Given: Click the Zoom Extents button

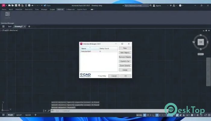Looking at the screenshot, I should (125, 66).
